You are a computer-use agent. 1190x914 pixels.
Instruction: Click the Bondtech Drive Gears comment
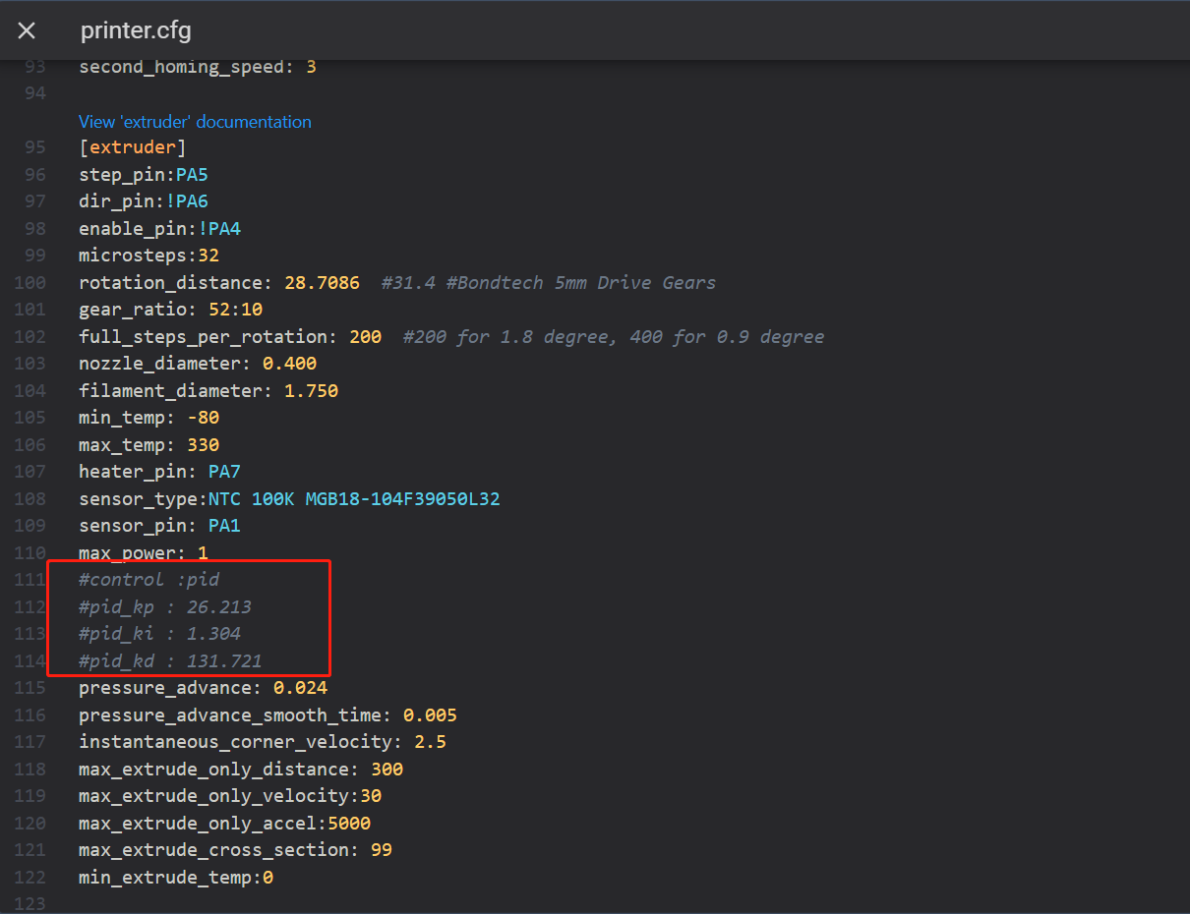548,283
